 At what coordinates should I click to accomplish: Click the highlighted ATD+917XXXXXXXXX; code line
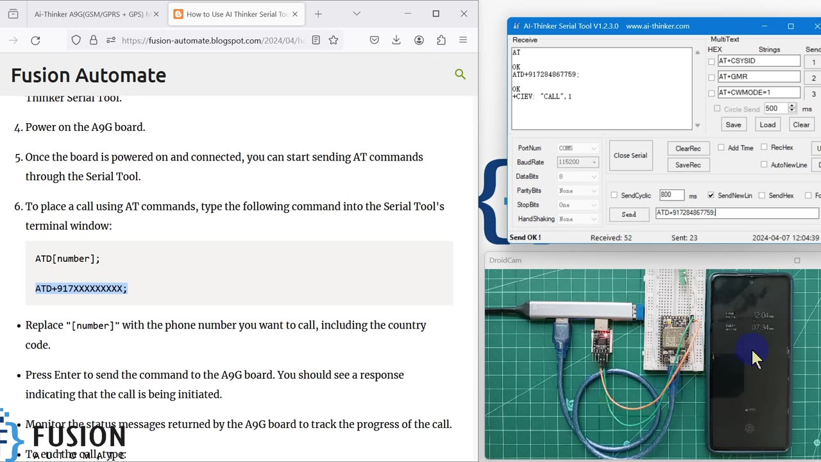[81, 288]
